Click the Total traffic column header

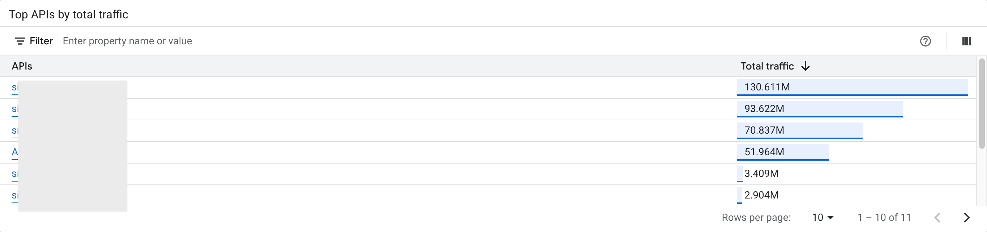tap(767, 66)
